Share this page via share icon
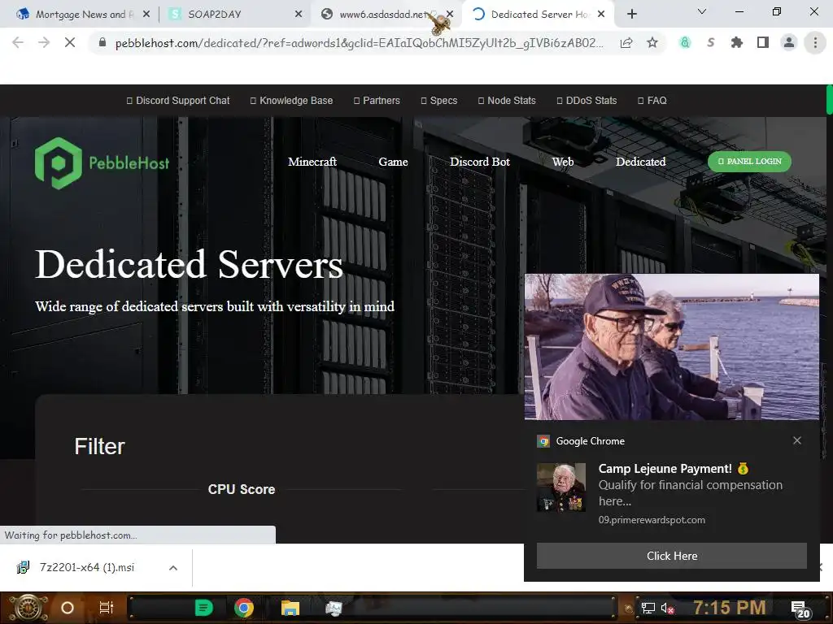The height and width of the screenshot is (624, 833). [x=626, y=43]
